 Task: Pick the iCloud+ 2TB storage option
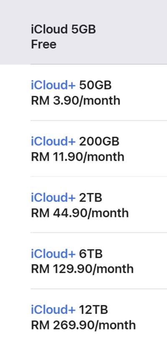[83, 205]
